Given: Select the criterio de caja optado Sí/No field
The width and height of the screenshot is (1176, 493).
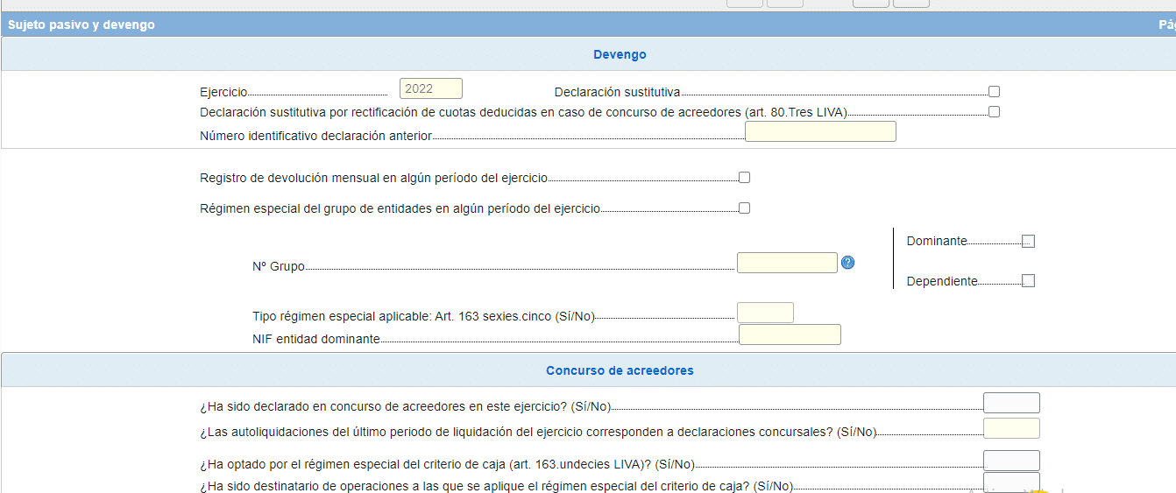Looking at the screenshot, I should point(1011,461).
